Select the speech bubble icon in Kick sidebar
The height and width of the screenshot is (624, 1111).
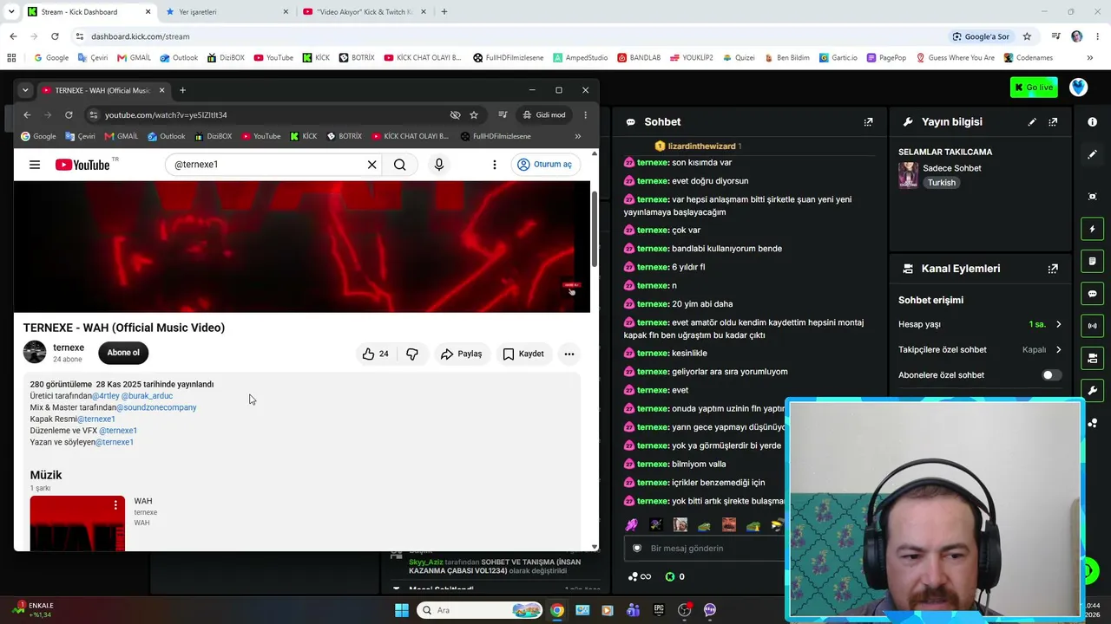(x=1092, y=294)
